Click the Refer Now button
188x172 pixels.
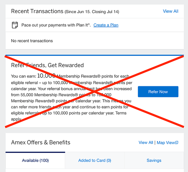(x=158, y=92)
